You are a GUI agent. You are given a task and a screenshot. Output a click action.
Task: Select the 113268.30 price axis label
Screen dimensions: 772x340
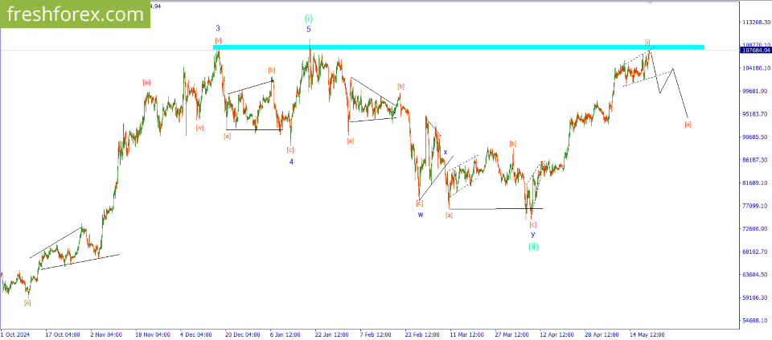(756, 23)
